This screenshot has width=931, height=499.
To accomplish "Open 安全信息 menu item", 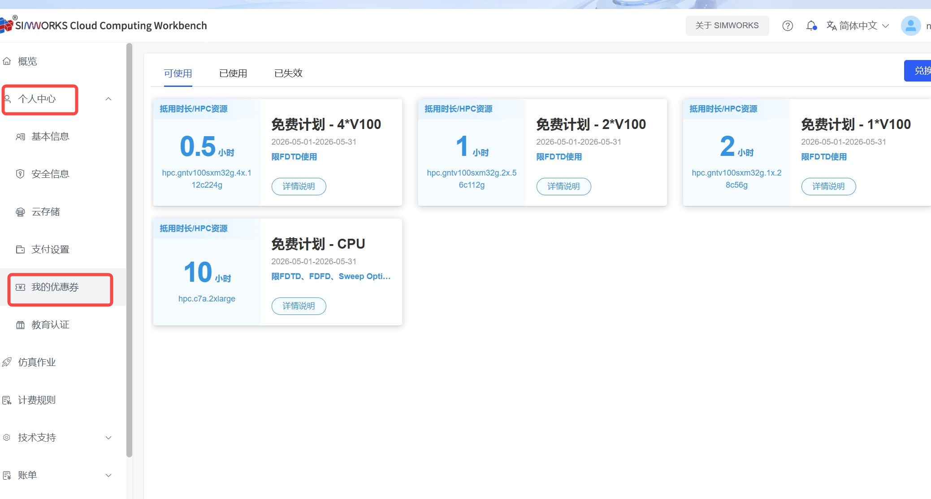I will (x=63, y=174).
